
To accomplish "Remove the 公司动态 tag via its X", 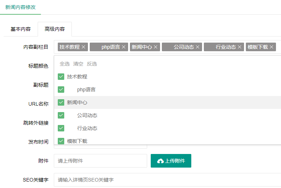I will click(x=198, y=47).
